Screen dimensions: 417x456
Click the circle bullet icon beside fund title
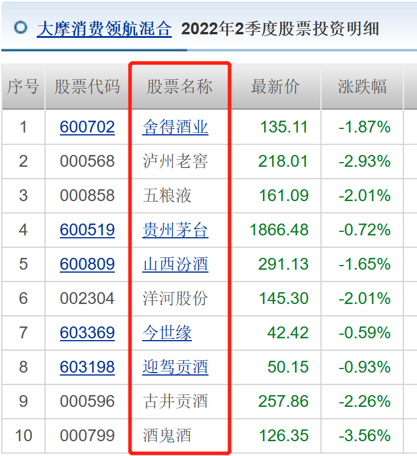coord(21,28)
